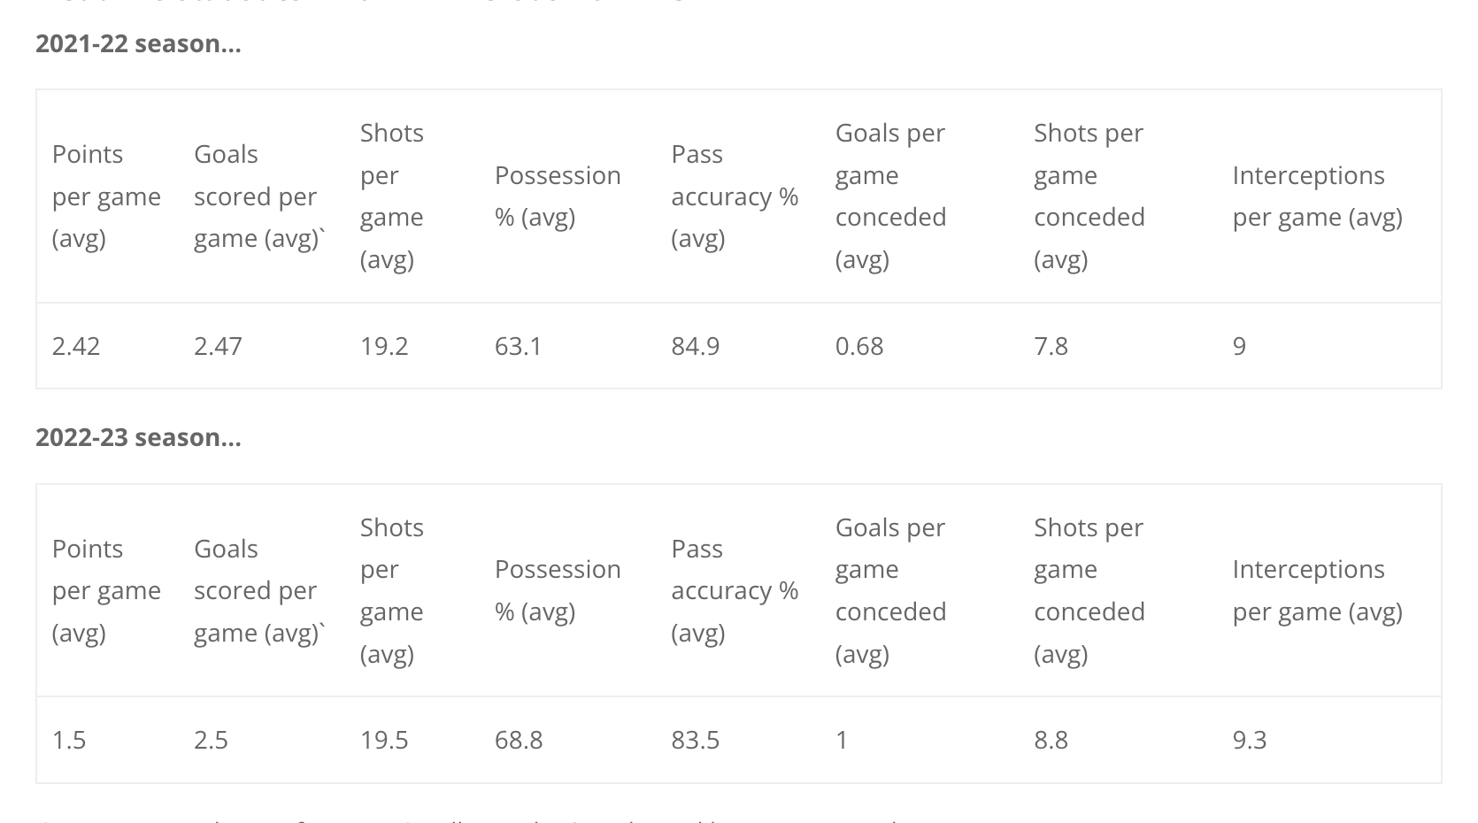The width and height of the screenshot is (1478, 823).
Task: Select the 8.8 shots conceded cell
Action: point(1051,740)
